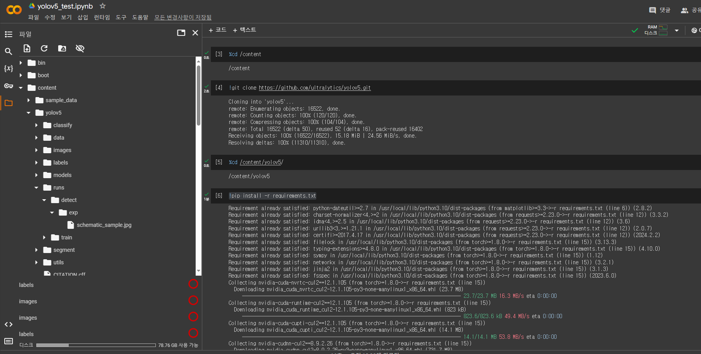Image resolution: width=701 pixels, height=354 pixels.
Task: Click the first labels upload progress circle
Action: (x=193, y=284)
